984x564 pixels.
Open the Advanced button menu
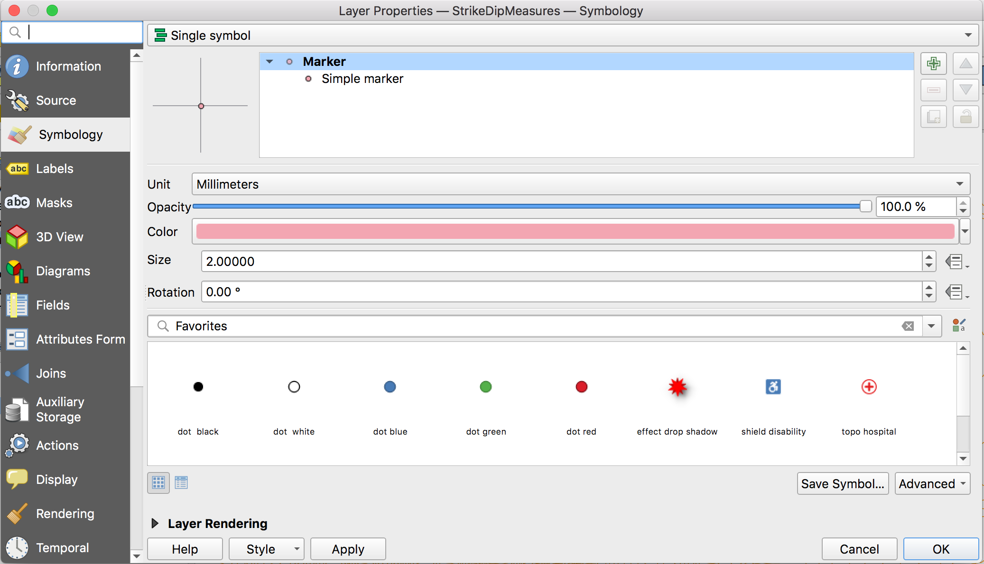click(x=932, y=483)
